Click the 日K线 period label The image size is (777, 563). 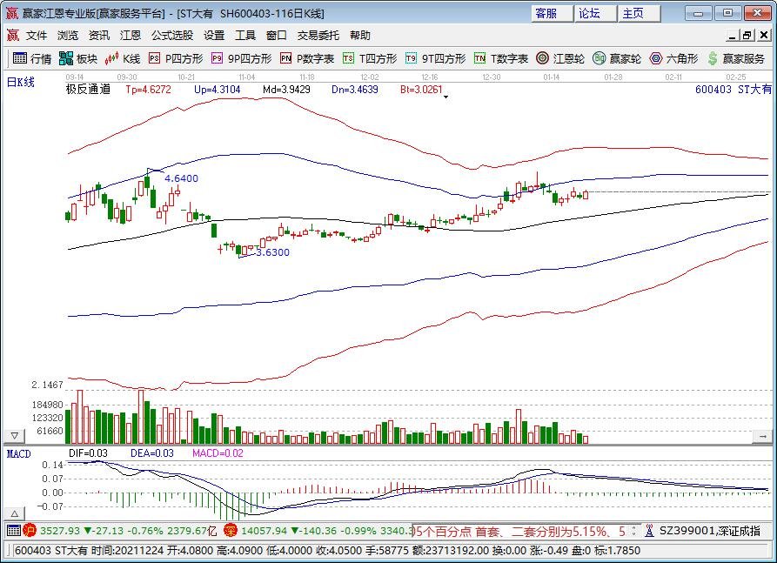(x=20, y=83)
